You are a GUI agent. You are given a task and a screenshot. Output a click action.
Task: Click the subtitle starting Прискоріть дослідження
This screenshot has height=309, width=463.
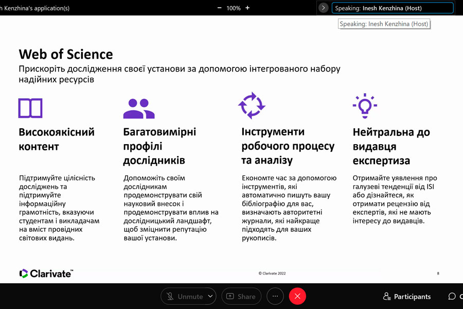(x=180, y=74)
